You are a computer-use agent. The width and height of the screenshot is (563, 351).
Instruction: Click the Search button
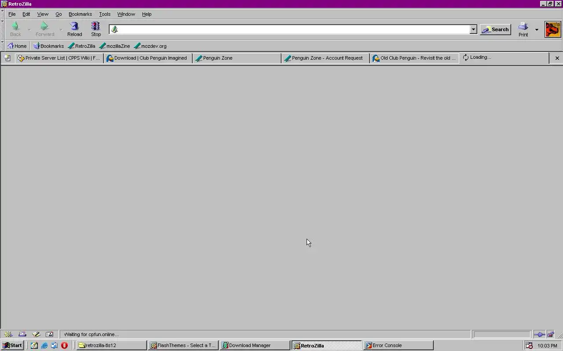[495, 29]
